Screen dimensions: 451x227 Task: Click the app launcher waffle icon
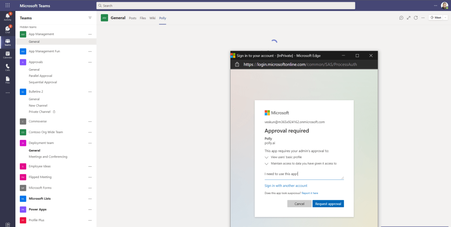point(7,6)
